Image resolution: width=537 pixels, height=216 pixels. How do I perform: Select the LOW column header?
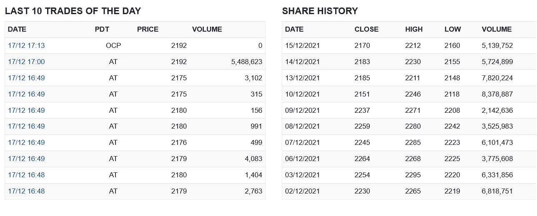(452, 30)
